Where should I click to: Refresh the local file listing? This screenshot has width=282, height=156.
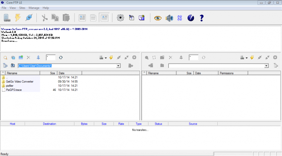61,58
